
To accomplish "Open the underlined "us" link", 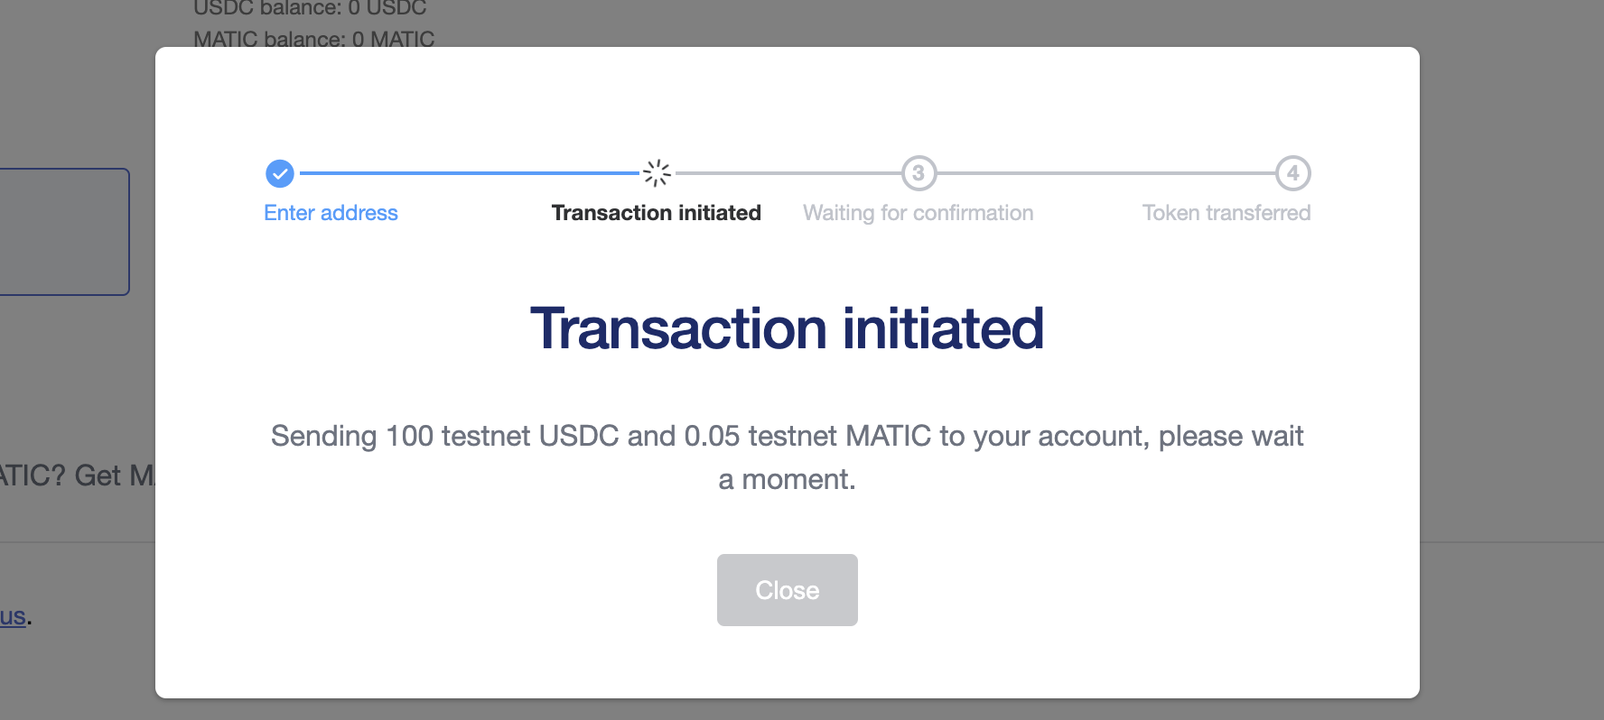I will [x=13, y=616].
